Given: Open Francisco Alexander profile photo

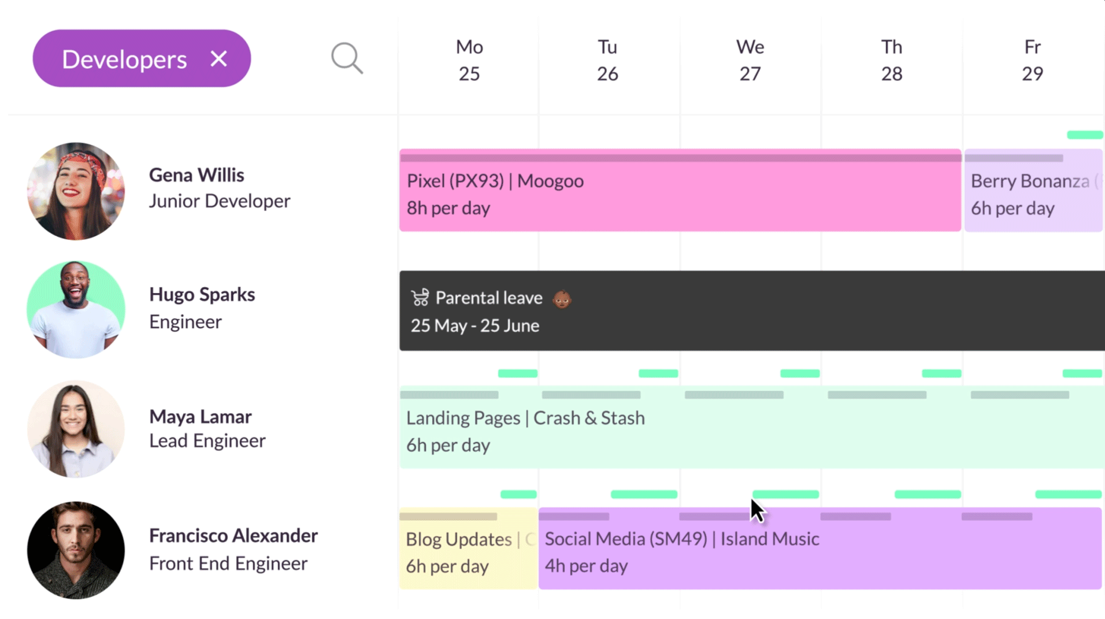Looking at the screenshot, I should point(76,550).
